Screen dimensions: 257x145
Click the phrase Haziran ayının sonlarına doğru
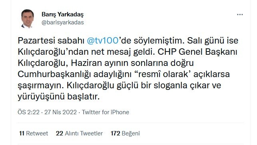[x=132, y=63]
